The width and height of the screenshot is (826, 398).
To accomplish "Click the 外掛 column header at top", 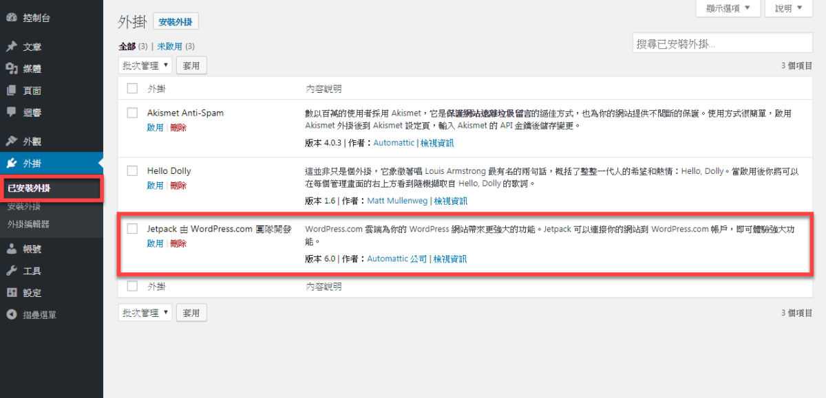I will point(156,89).
